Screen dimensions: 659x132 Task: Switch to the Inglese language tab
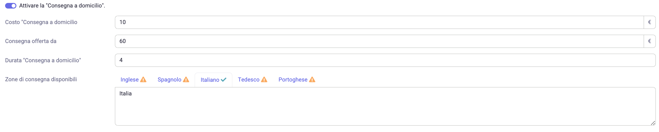pyautogui.click(x=133, y=80)
